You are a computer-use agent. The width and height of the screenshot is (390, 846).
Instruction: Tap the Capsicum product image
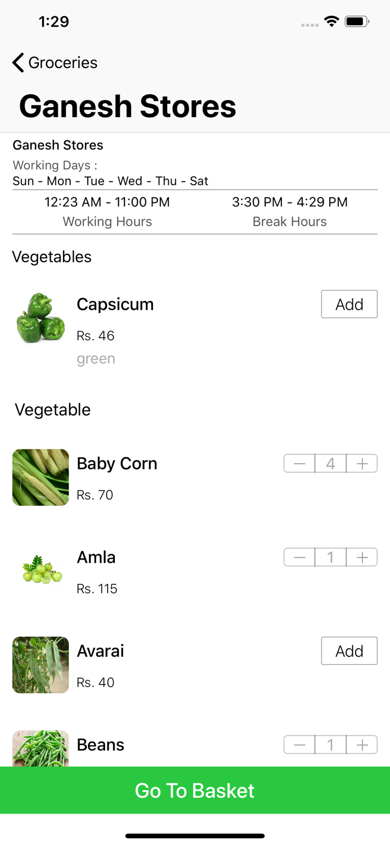pyautogui.click(x=40, y=319)
